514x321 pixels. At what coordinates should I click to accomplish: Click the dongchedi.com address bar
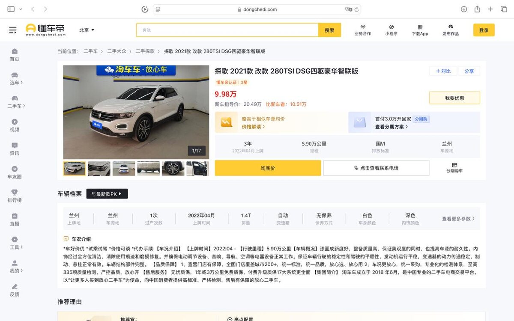pyautogui.click(x=257, y=9)
